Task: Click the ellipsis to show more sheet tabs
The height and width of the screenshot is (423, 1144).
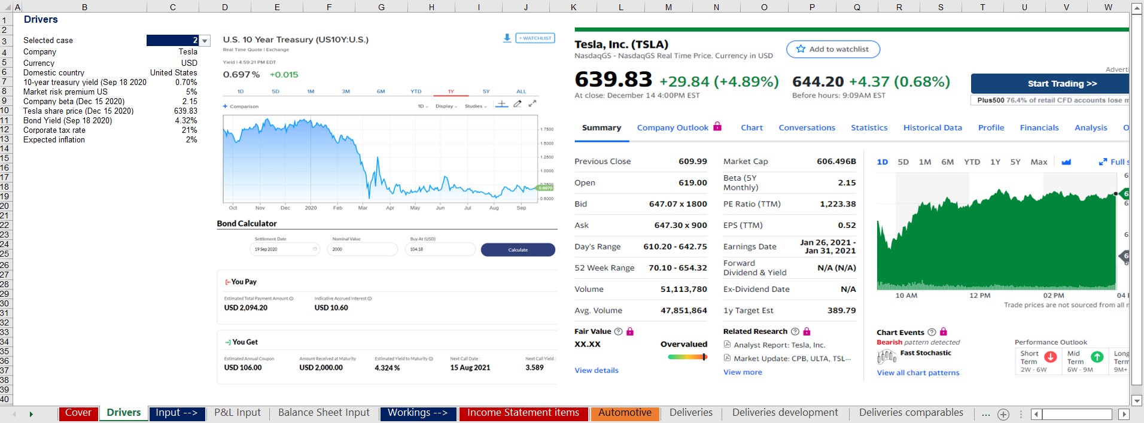Action: point(985,414)
